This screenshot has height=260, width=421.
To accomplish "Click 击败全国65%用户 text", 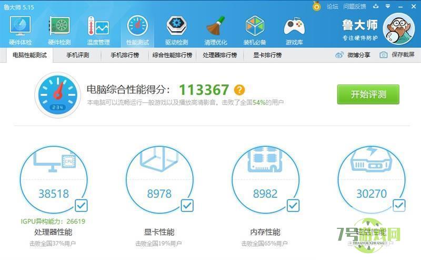I will click(265, 244).
